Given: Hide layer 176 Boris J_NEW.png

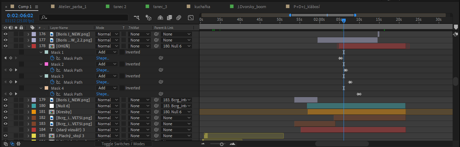Looking at the screenshot, I should click(5, 34).
